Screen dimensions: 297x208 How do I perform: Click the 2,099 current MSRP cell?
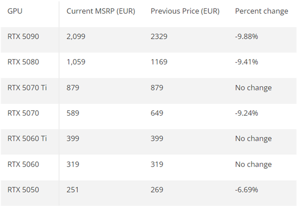point(76,36)
